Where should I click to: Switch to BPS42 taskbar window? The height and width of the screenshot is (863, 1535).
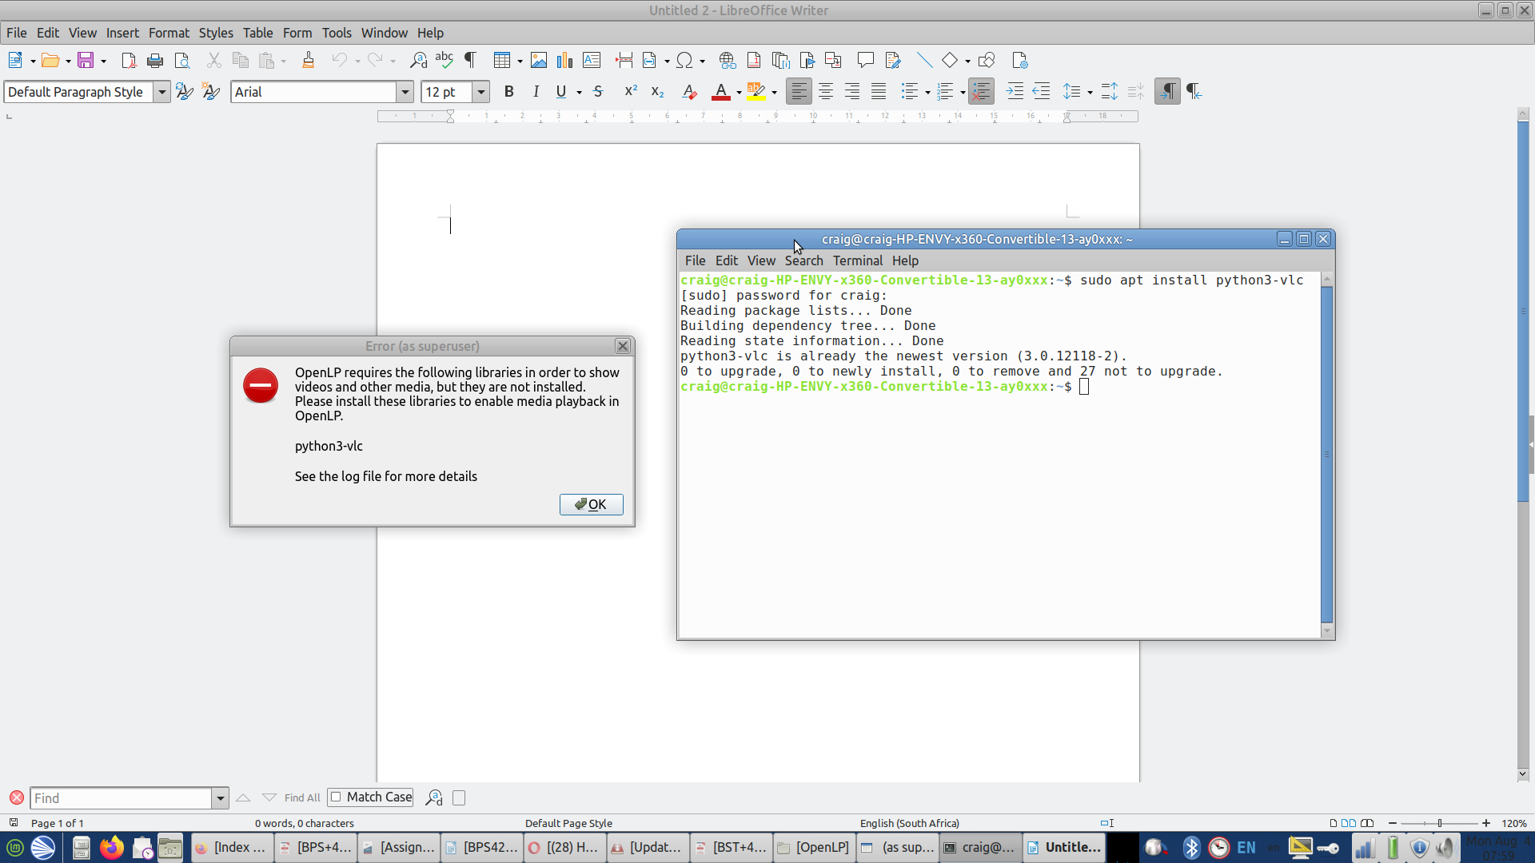tap(482, 847)
